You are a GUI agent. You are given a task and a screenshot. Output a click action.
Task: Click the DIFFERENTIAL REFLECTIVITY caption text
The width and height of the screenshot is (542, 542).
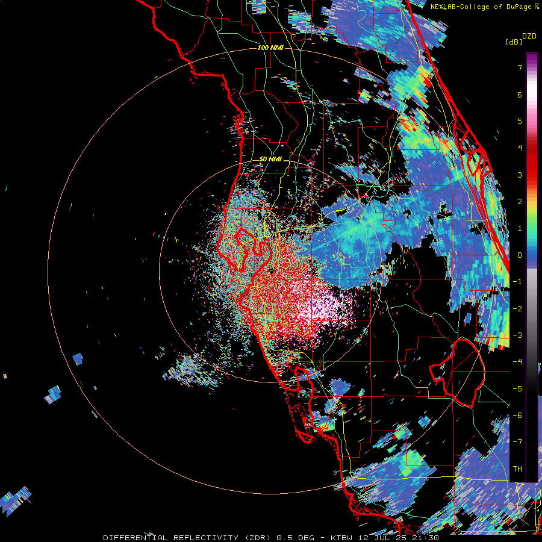tap(171, 538)
